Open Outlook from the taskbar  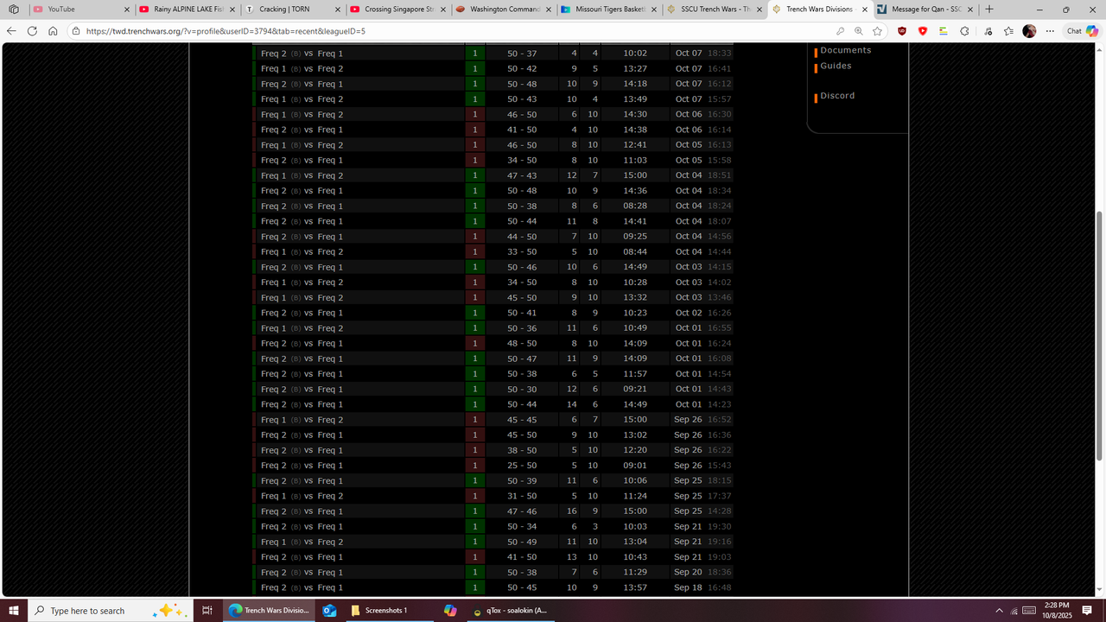coord(328,610)
